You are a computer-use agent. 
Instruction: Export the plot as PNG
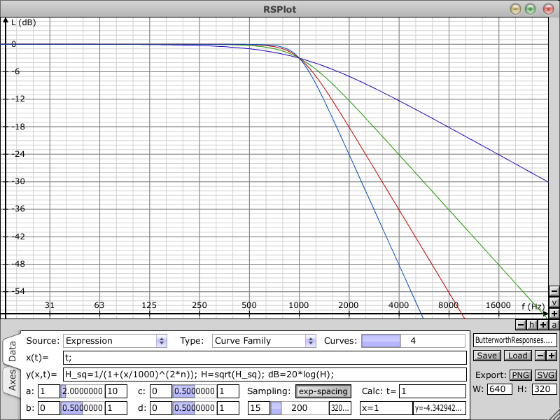521,375
